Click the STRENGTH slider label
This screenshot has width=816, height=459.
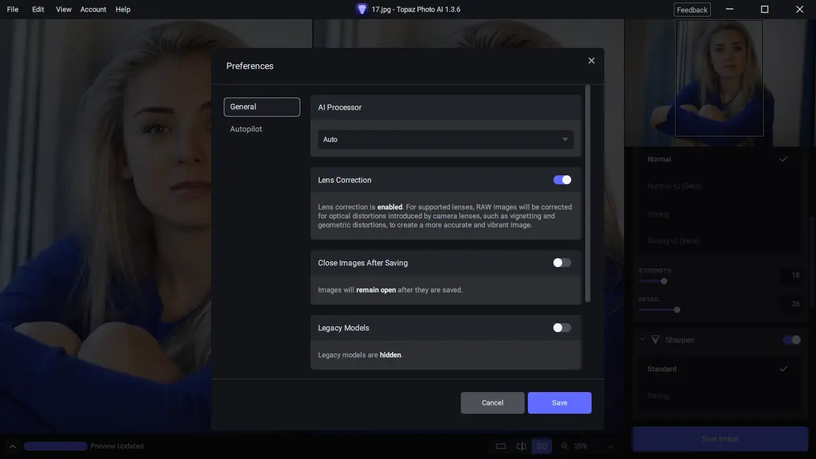[x=655, y=271]
